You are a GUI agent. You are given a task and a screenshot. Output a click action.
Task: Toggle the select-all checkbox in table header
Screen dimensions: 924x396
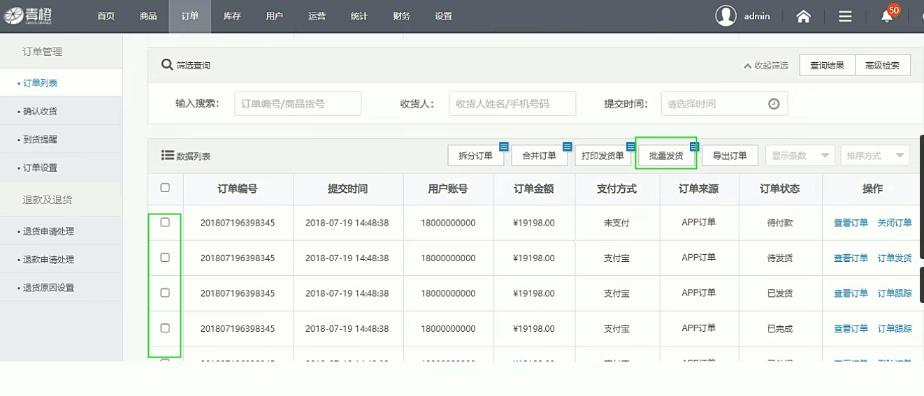click(x=165, y=187)
